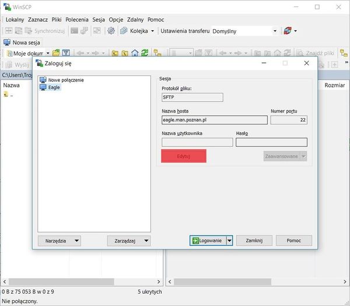
Task: Click the local directory tree icon
Action: pos(157,53)
